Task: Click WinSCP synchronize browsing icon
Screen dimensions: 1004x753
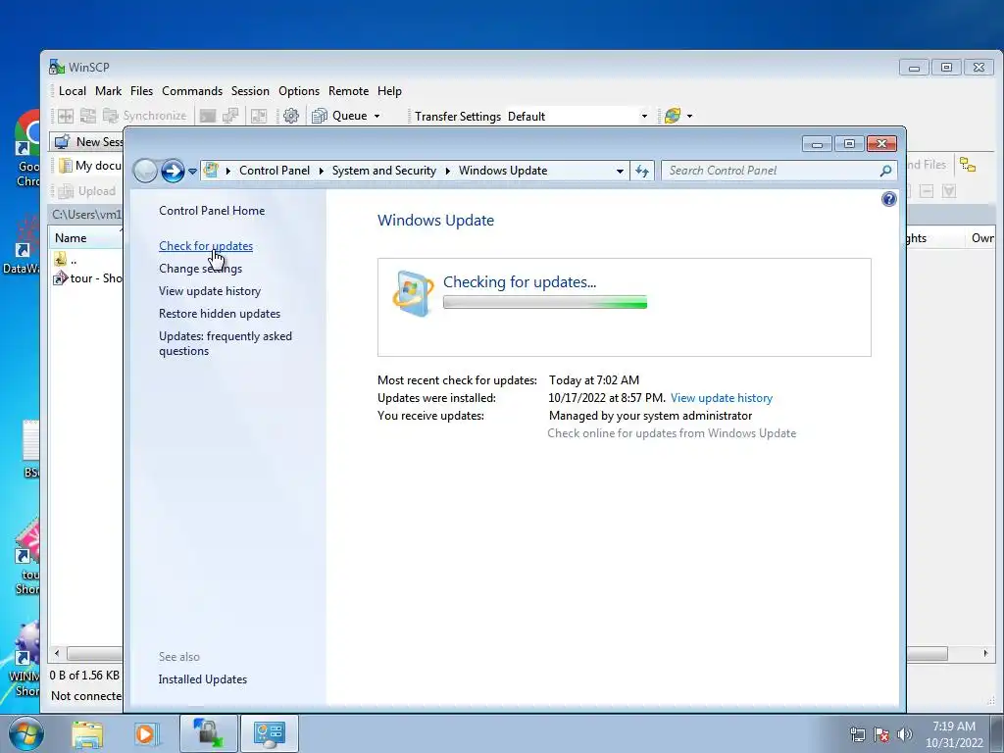Action: coord(87,116)
